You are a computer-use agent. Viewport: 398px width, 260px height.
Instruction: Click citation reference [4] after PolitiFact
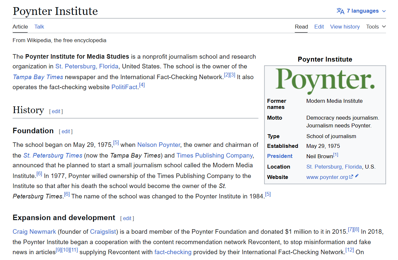coord(142,85)
